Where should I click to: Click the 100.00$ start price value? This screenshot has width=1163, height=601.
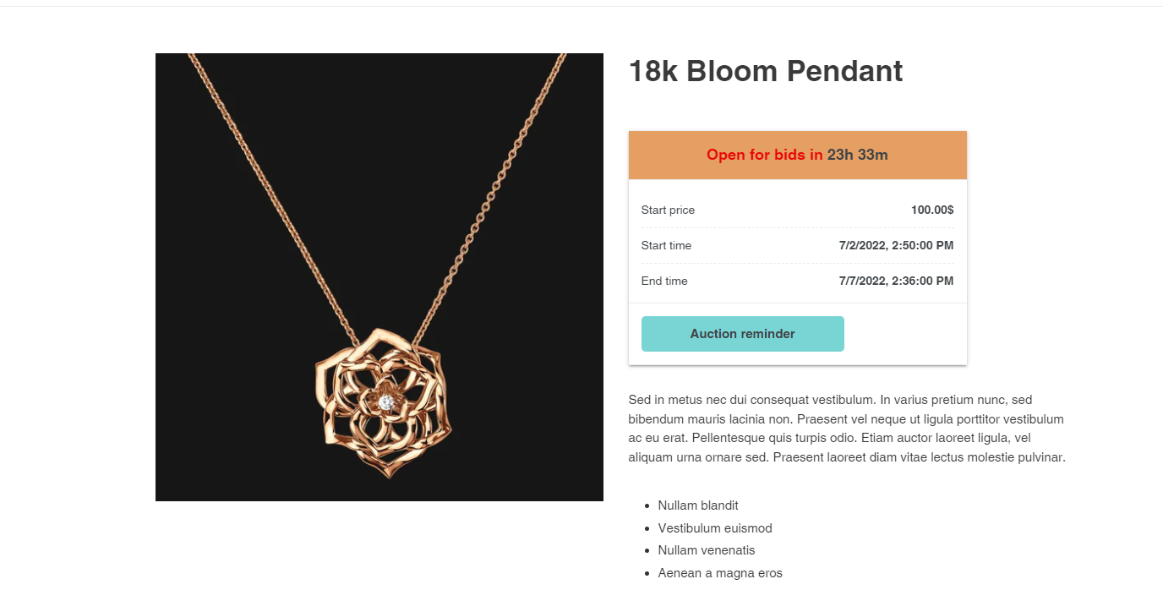pos(931,210)
